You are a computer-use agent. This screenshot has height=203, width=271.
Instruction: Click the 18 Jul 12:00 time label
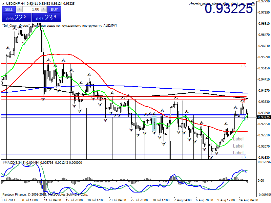[96, 200]
